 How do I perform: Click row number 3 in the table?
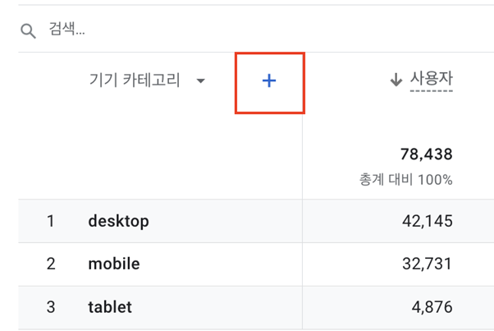51,307
